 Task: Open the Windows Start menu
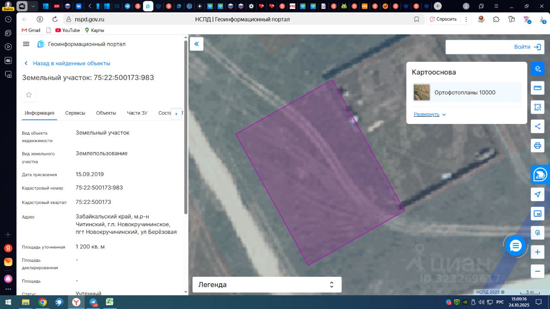tap(8, 302)
